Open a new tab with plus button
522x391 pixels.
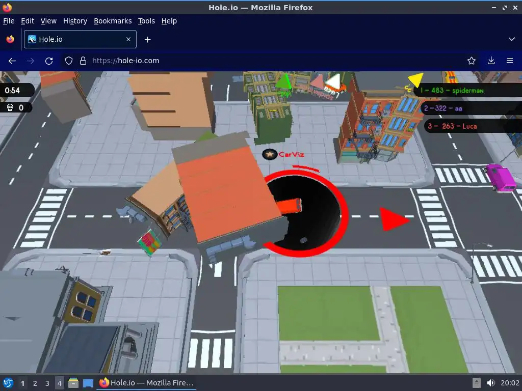coord(147,40)
